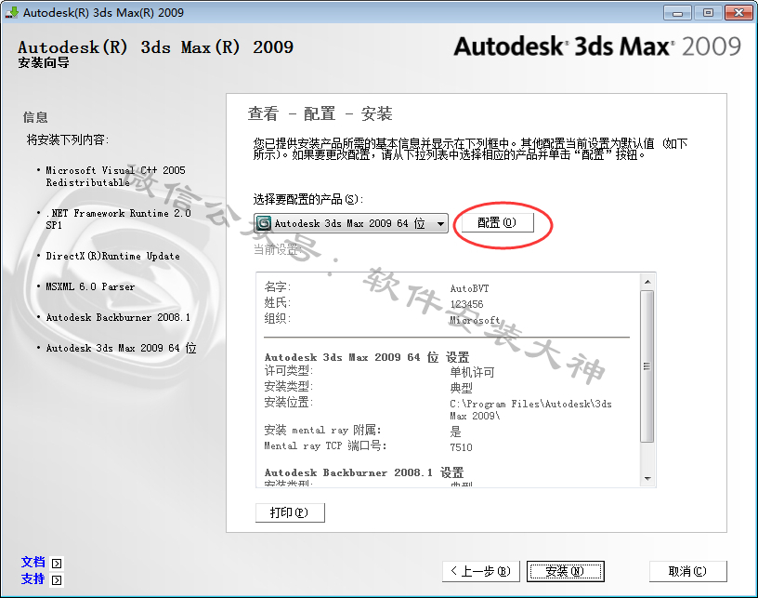The image size is (758, 598).
Task: Click the 123456 surname value
Action: click(466, 304)
